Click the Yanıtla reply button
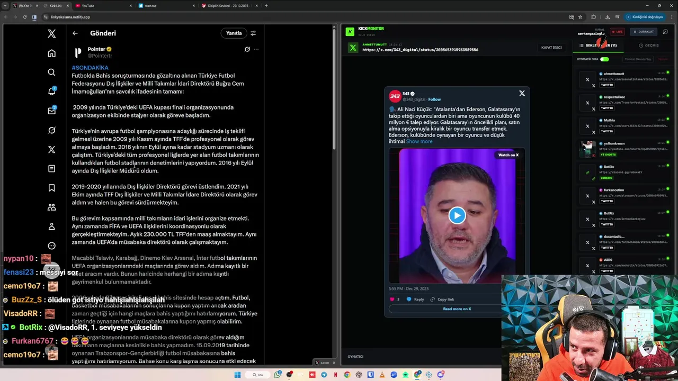The height and width of the screenshot is (381, 678). tap(234, 33)
